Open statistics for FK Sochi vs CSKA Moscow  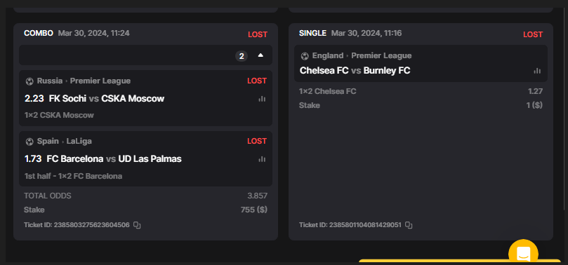262,99
